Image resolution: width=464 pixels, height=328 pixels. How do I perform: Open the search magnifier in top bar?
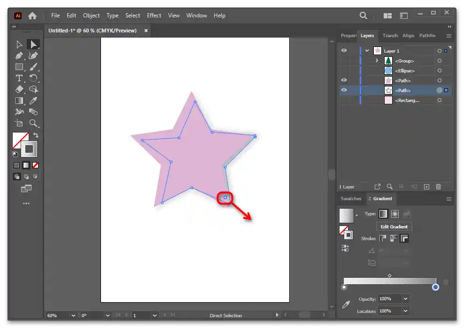363,16
